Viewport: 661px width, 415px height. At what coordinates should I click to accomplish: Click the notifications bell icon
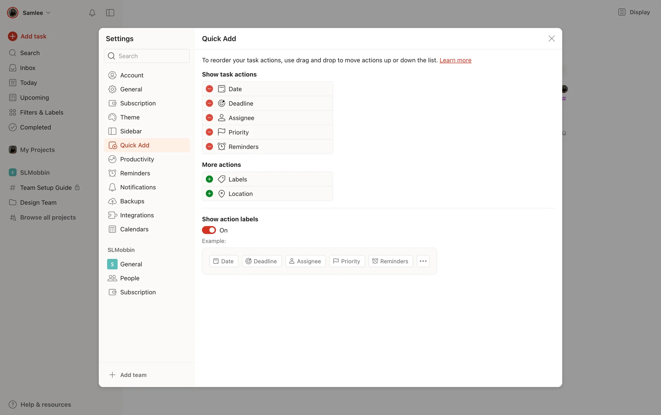pos(92,13)
